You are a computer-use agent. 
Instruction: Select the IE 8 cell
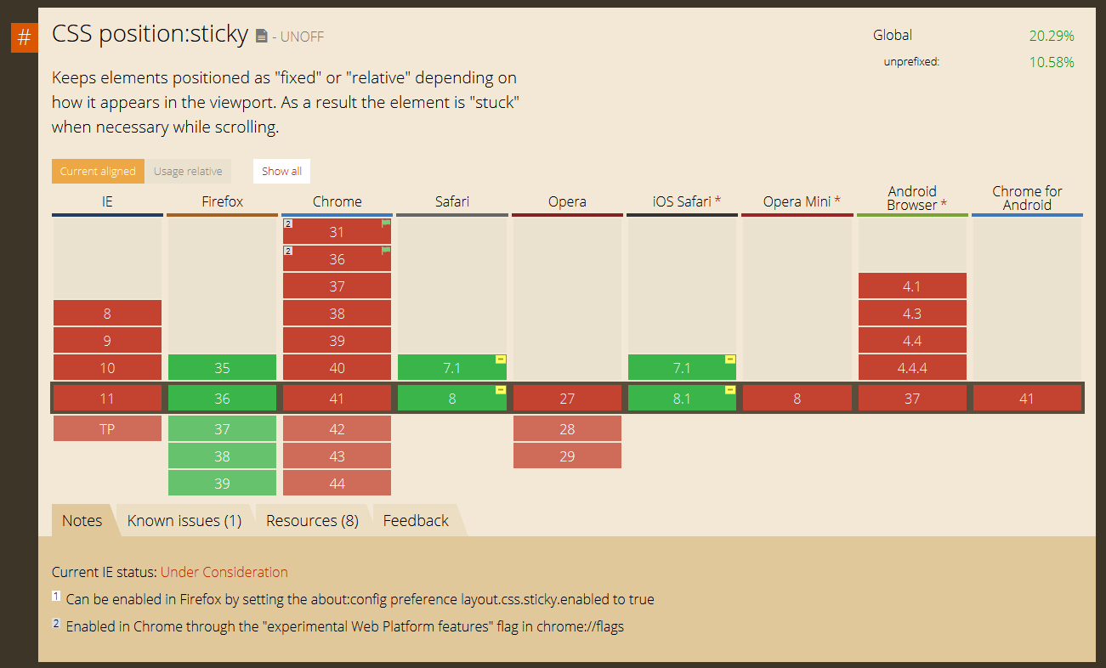107,314
